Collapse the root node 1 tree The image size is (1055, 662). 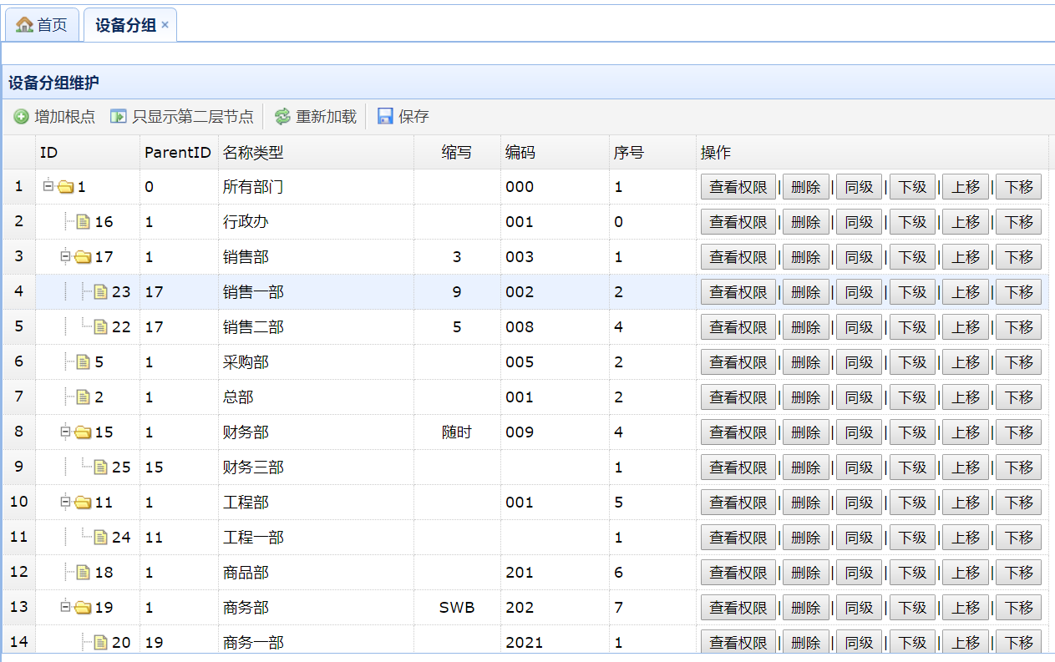click(48, 186)
